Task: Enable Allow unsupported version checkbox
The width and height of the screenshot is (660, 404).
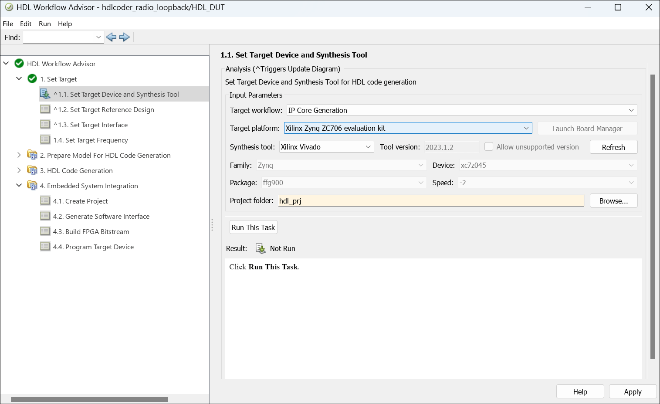Action: (489, 147)
